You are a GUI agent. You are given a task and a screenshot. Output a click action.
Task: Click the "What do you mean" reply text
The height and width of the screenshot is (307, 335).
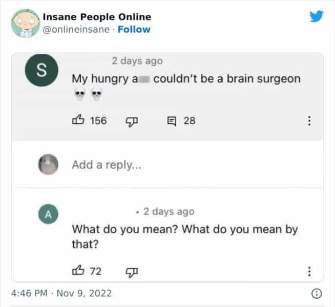[184, 229]
